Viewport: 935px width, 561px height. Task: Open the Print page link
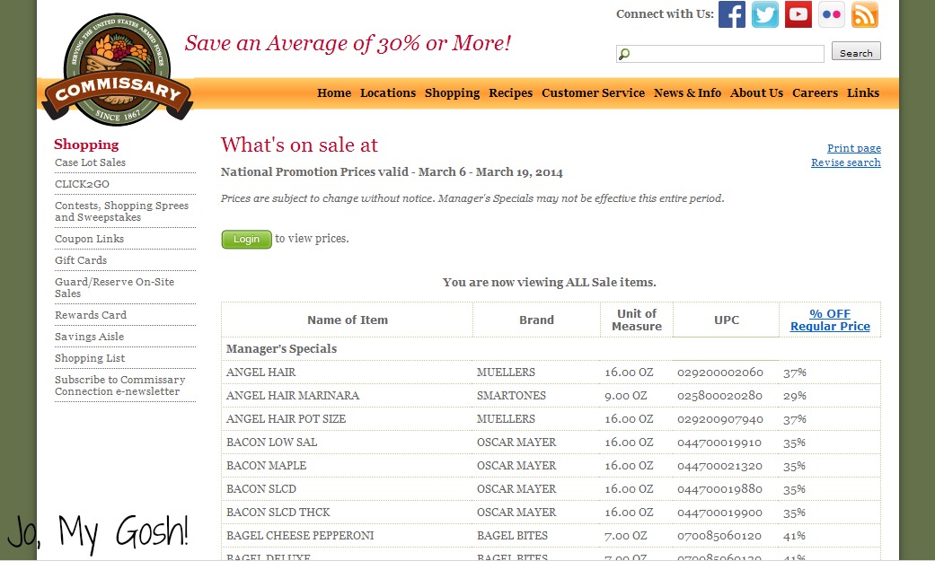(853, 148)
